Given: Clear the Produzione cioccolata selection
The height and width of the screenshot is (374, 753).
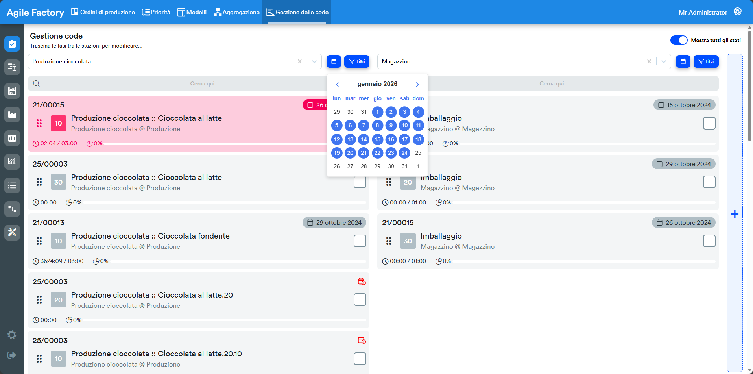Looking at the screenshot, I should click(x=300, y=61).
